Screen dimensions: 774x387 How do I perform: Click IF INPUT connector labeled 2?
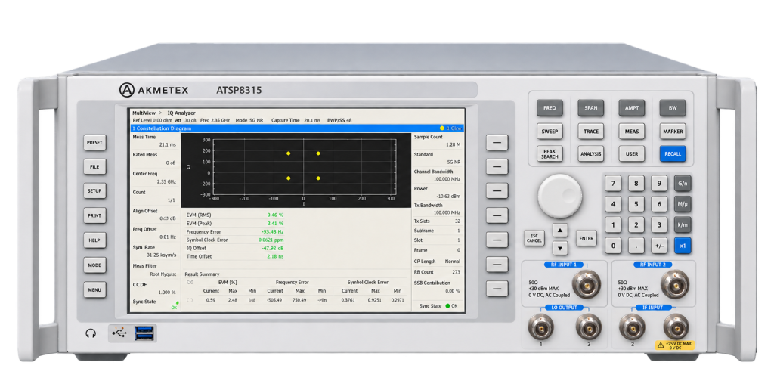point(633,327)
